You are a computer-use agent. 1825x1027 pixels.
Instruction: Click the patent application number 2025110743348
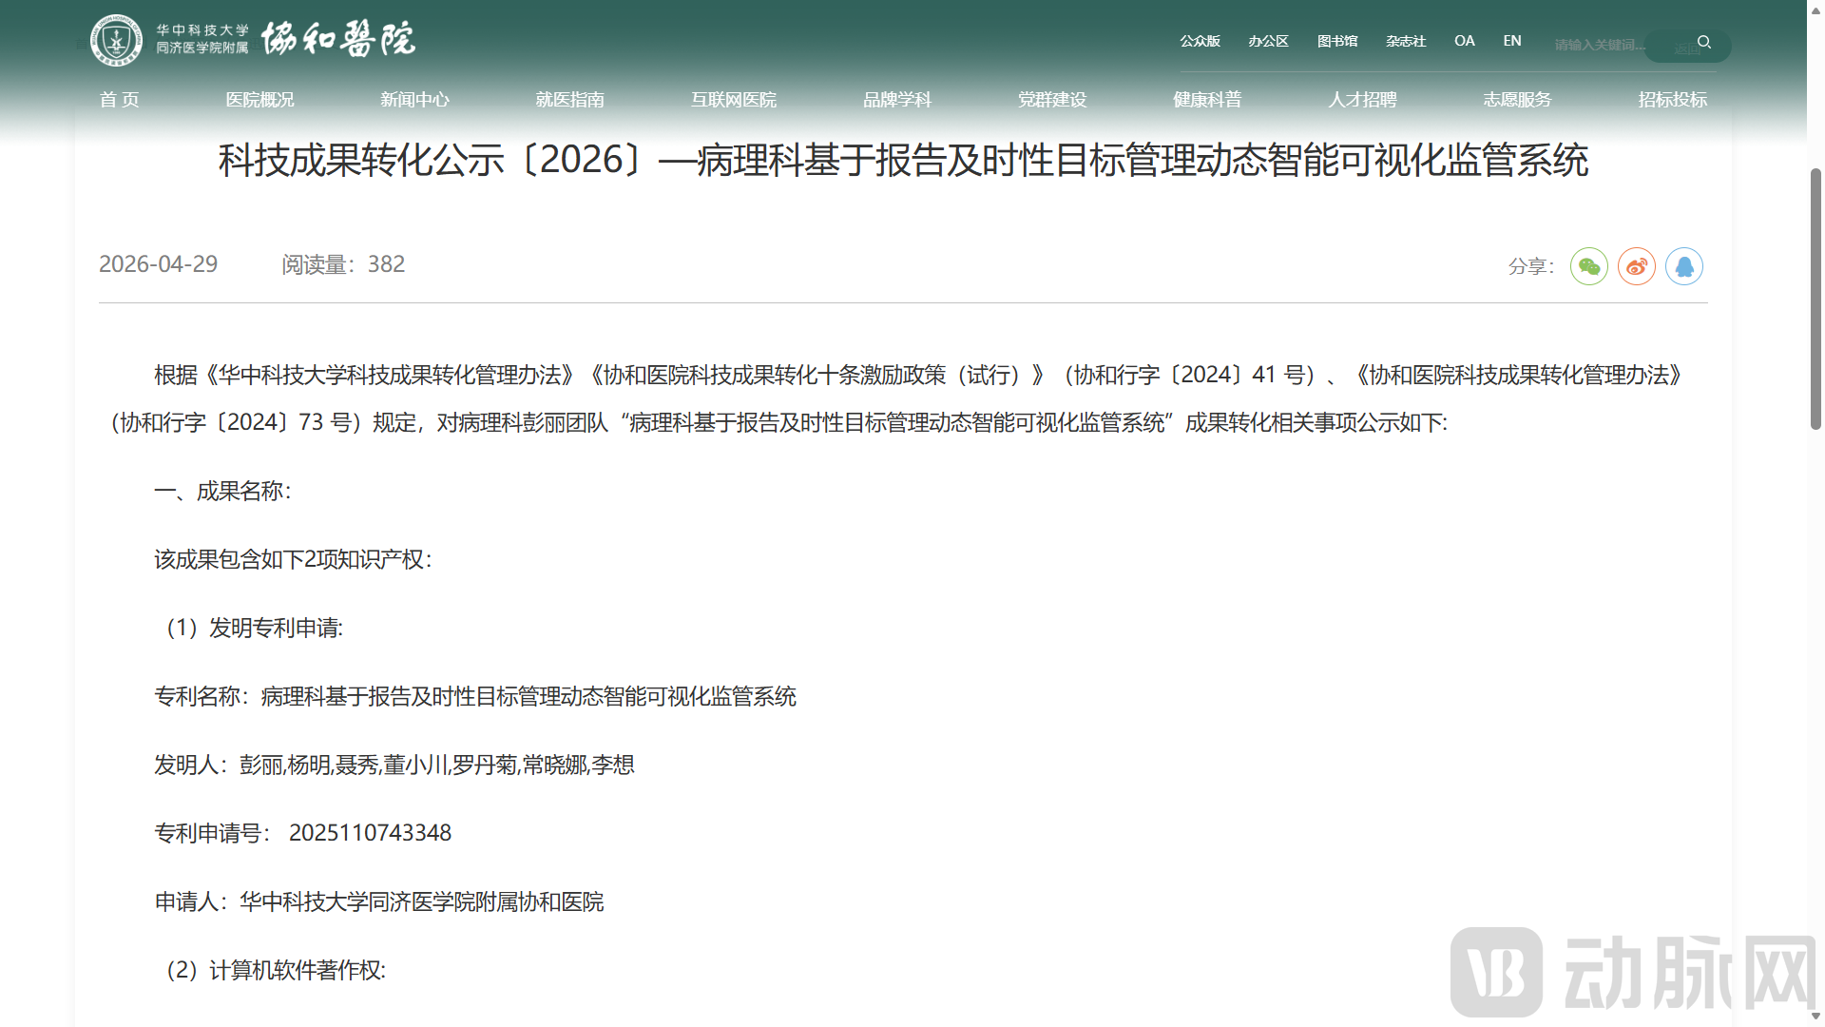tap(370, 833)
